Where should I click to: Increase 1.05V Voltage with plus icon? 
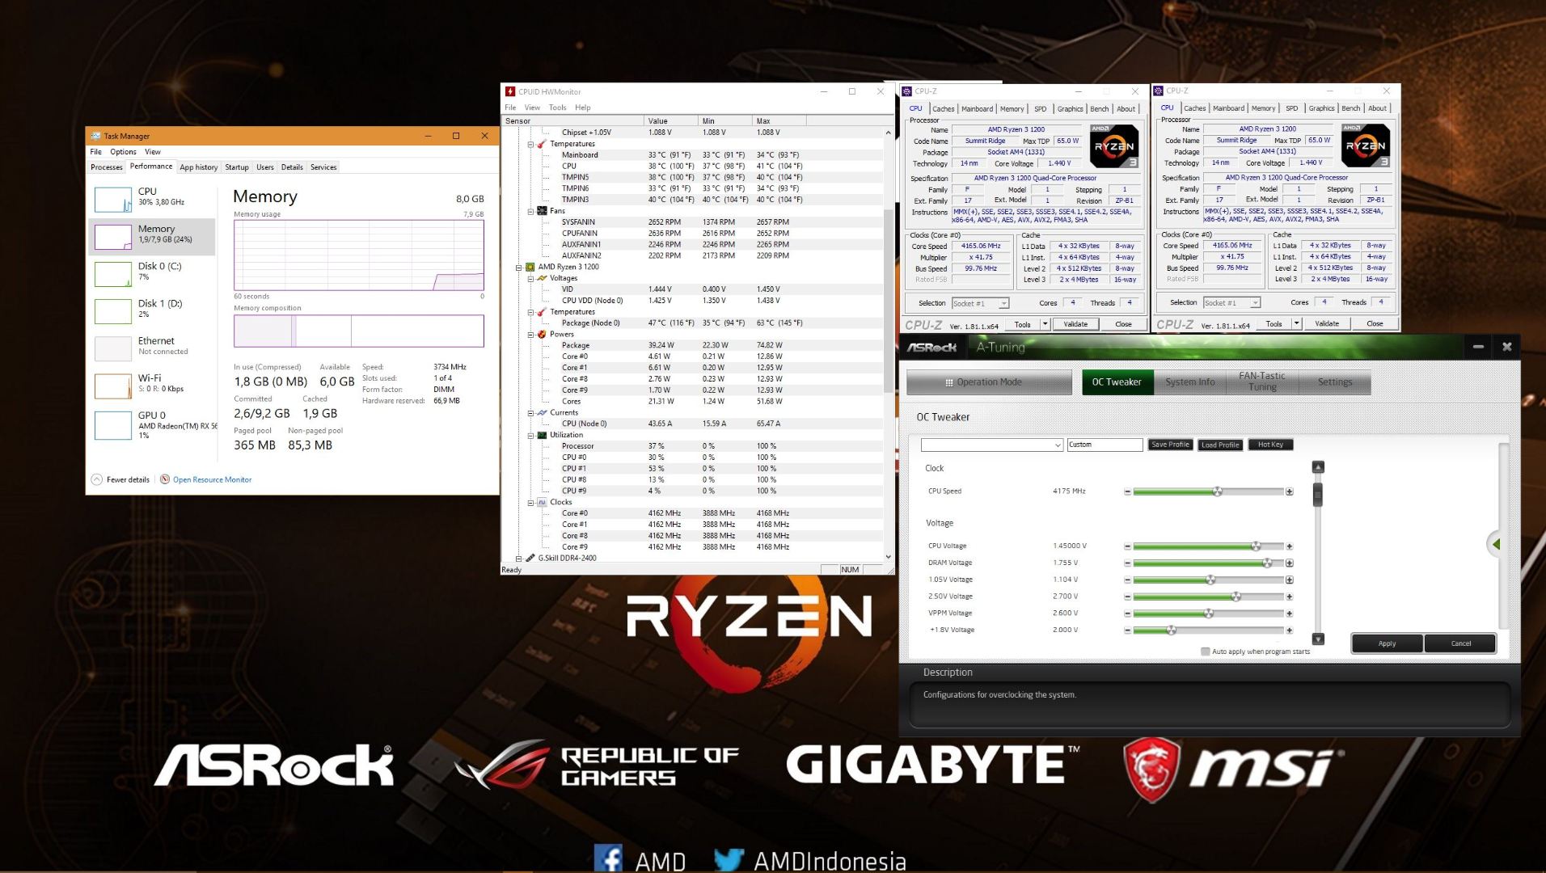pos(1289,580)
